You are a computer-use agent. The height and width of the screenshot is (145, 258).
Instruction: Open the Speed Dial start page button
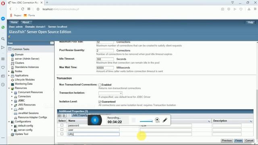[x=29, y=9]
